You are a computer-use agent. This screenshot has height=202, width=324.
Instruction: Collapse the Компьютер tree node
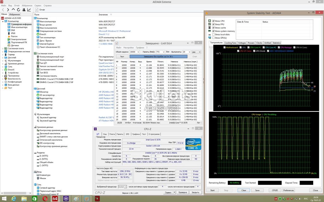coord(3,21)
